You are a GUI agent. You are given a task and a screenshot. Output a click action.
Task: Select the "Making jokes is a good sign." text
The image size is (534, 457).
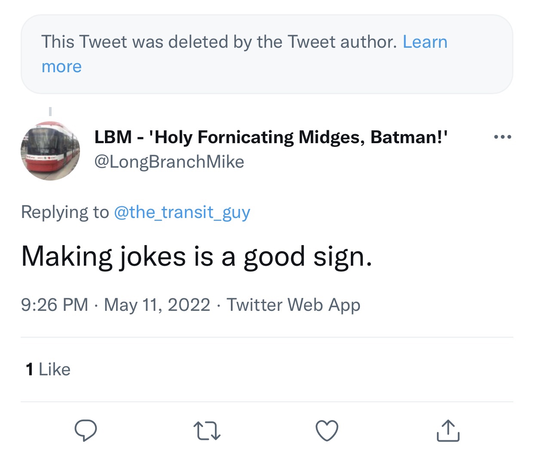pos(196,257)
